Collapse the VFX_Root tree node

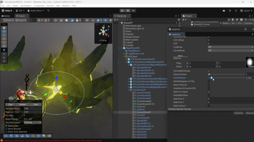point(124,56)
